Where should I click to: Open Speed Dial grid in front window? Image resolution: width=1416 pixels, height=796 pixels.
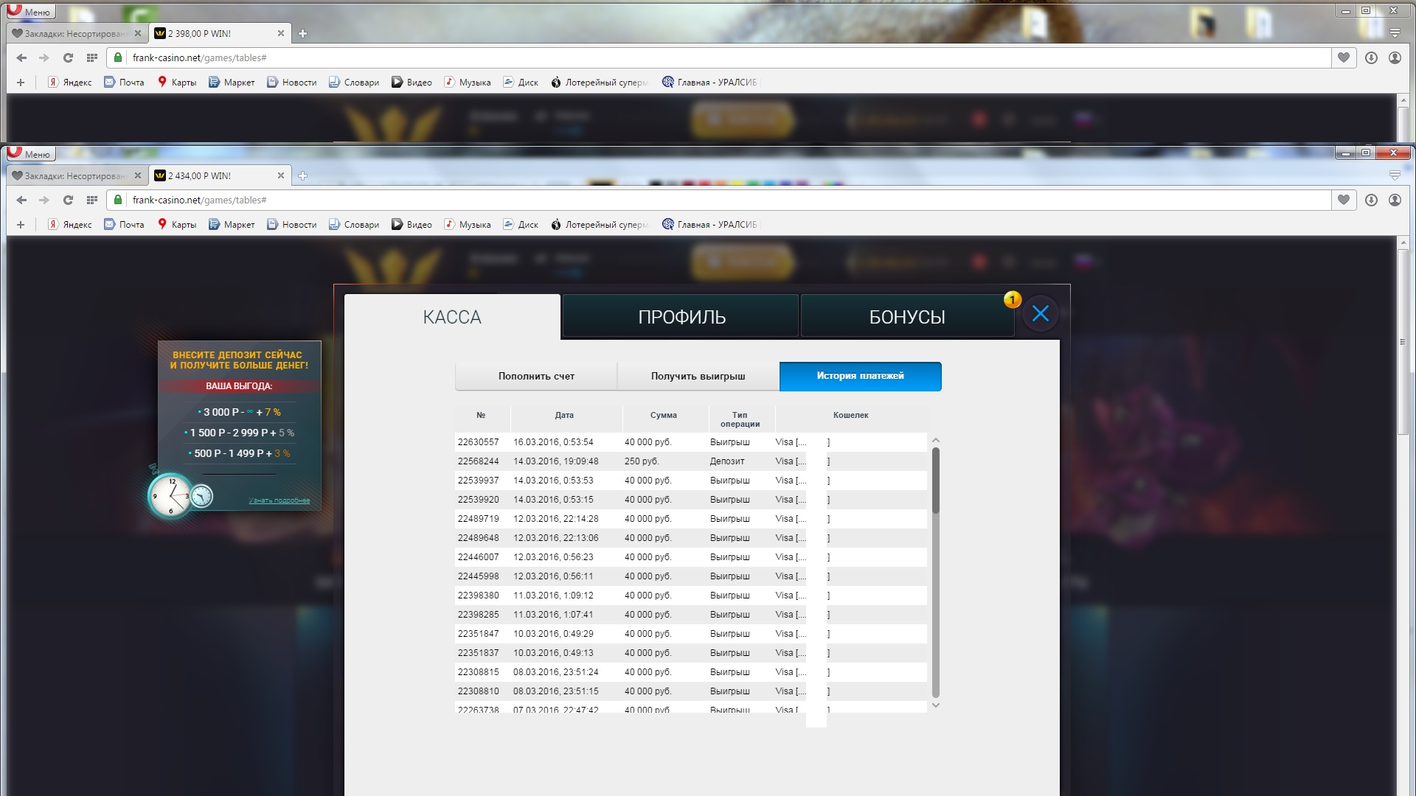point(91,200)
